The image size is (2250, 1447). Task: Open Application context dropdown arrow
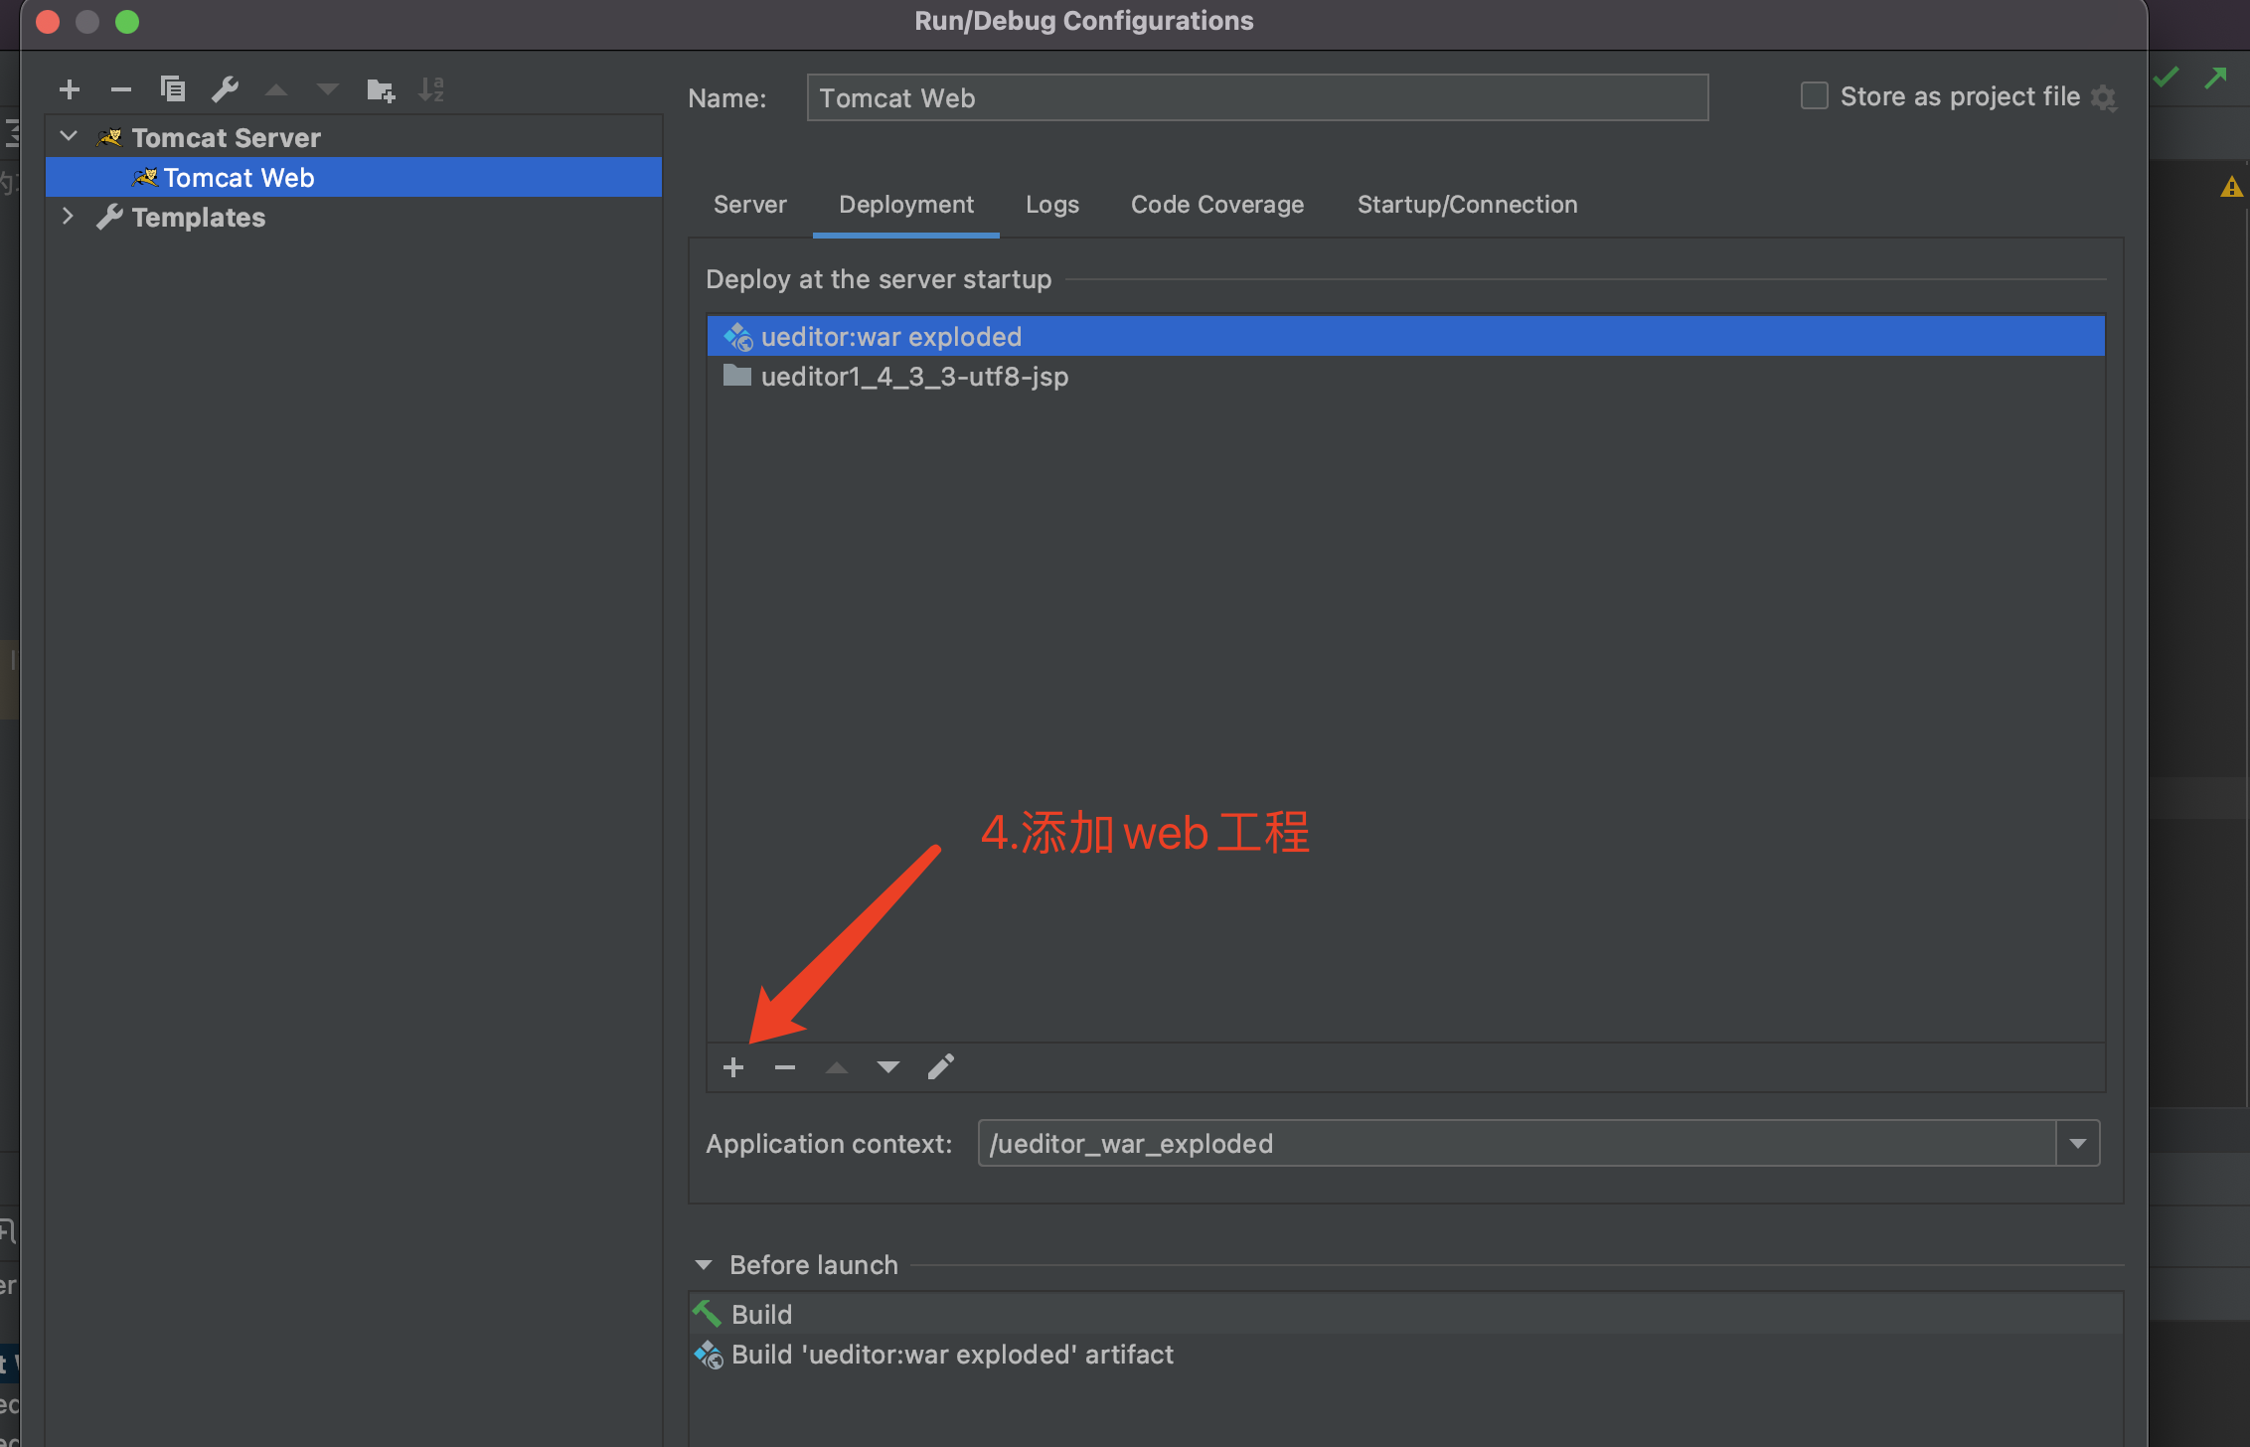pyautogui.click(x=2078, y=1144)
